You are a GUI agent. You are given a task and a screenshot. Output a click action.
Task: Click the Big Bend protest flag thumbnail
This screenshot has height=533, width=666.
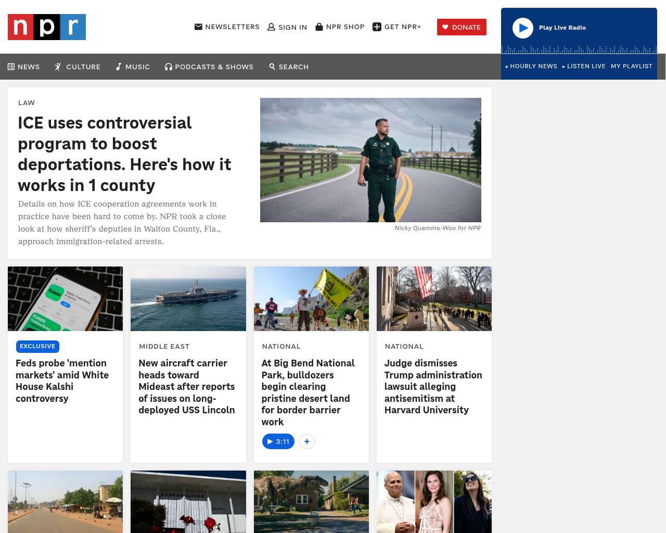311,299
